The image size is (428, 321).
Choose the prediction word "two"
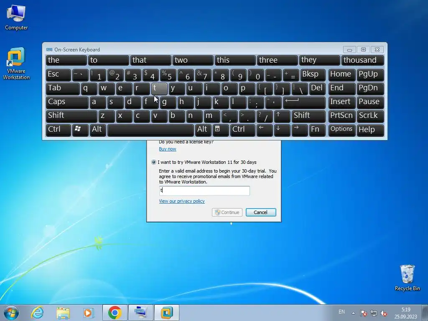coord(193,60)
